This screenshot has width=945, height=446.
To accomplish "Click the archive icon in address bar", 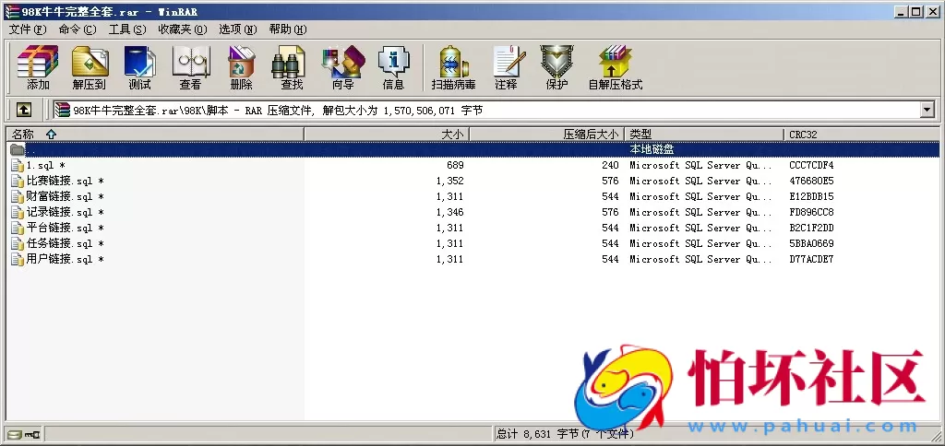I will (62, 111).
